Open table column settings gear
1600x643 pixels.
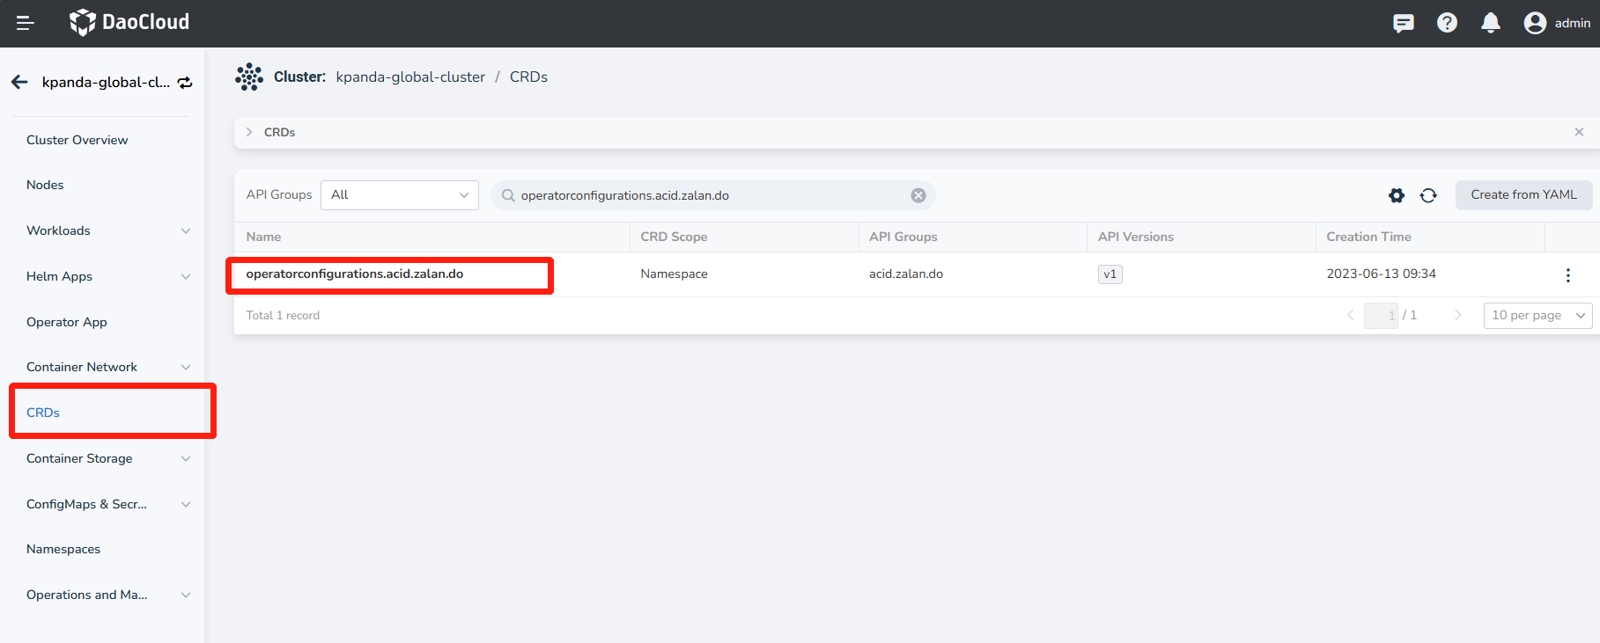(1397, 195)
